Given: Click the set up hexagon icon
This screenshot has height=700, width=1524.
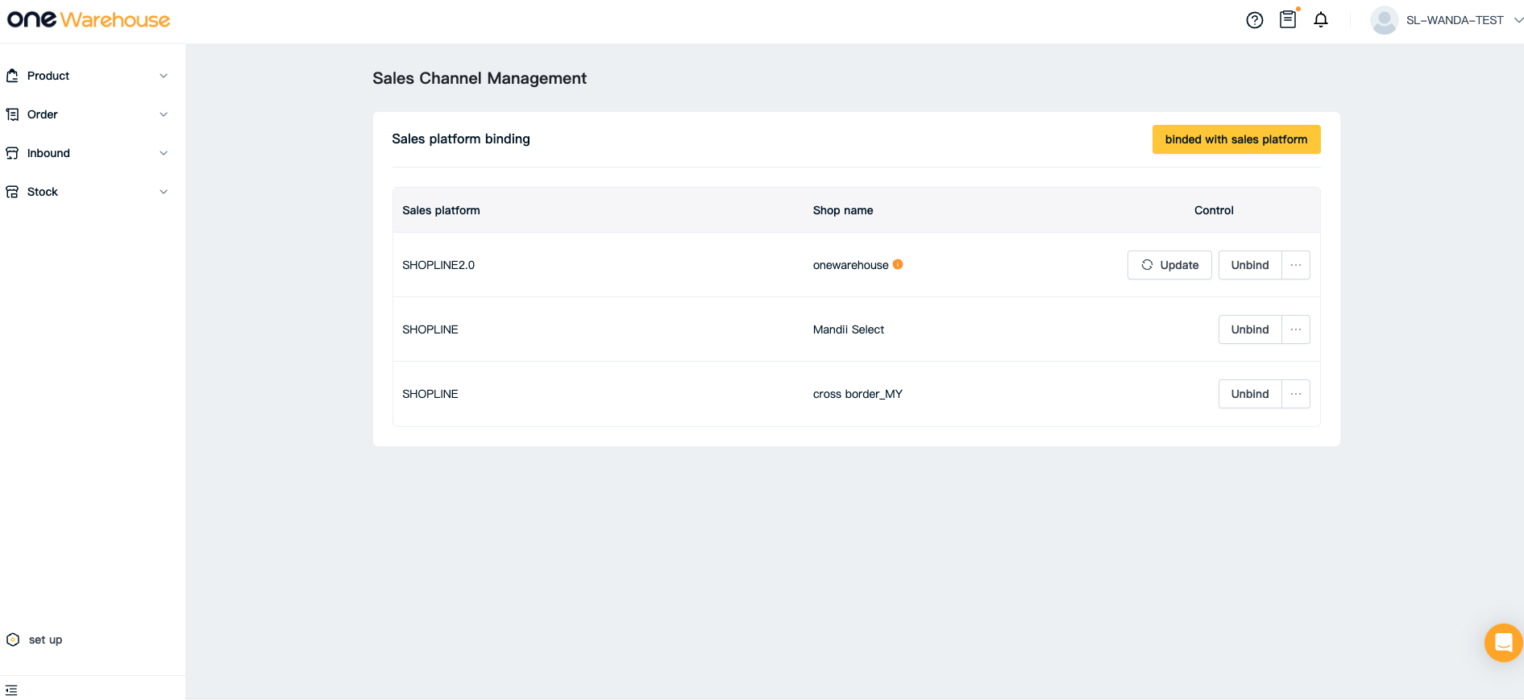Looking at the screenshot, I should (x=13, y=640).
